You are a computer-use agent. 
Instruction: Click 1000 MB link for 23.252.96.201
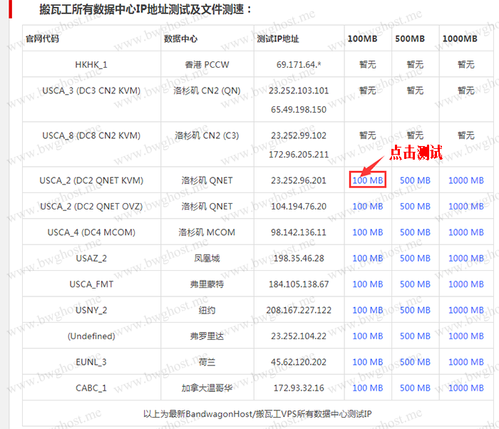coord(466,180)
